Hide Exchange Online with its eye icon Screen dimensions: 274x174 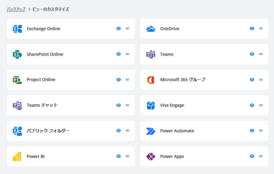click(x=119, y=28)
